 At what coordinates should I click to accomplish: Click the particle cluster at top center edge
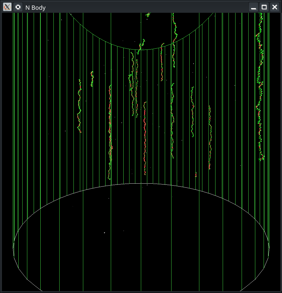(148, 15)
